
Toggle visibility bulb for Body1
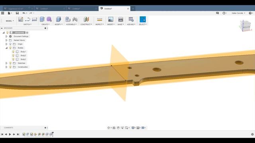[x=13, y=52]
